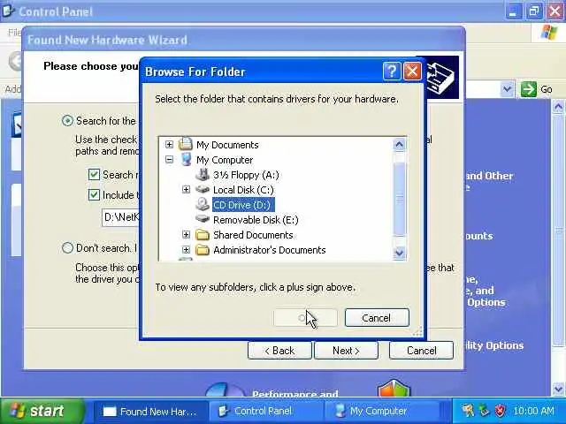Open the Start menu
The width and height of the screenshot is (566, 424).
pyautogui.click(x=41, y=411)
